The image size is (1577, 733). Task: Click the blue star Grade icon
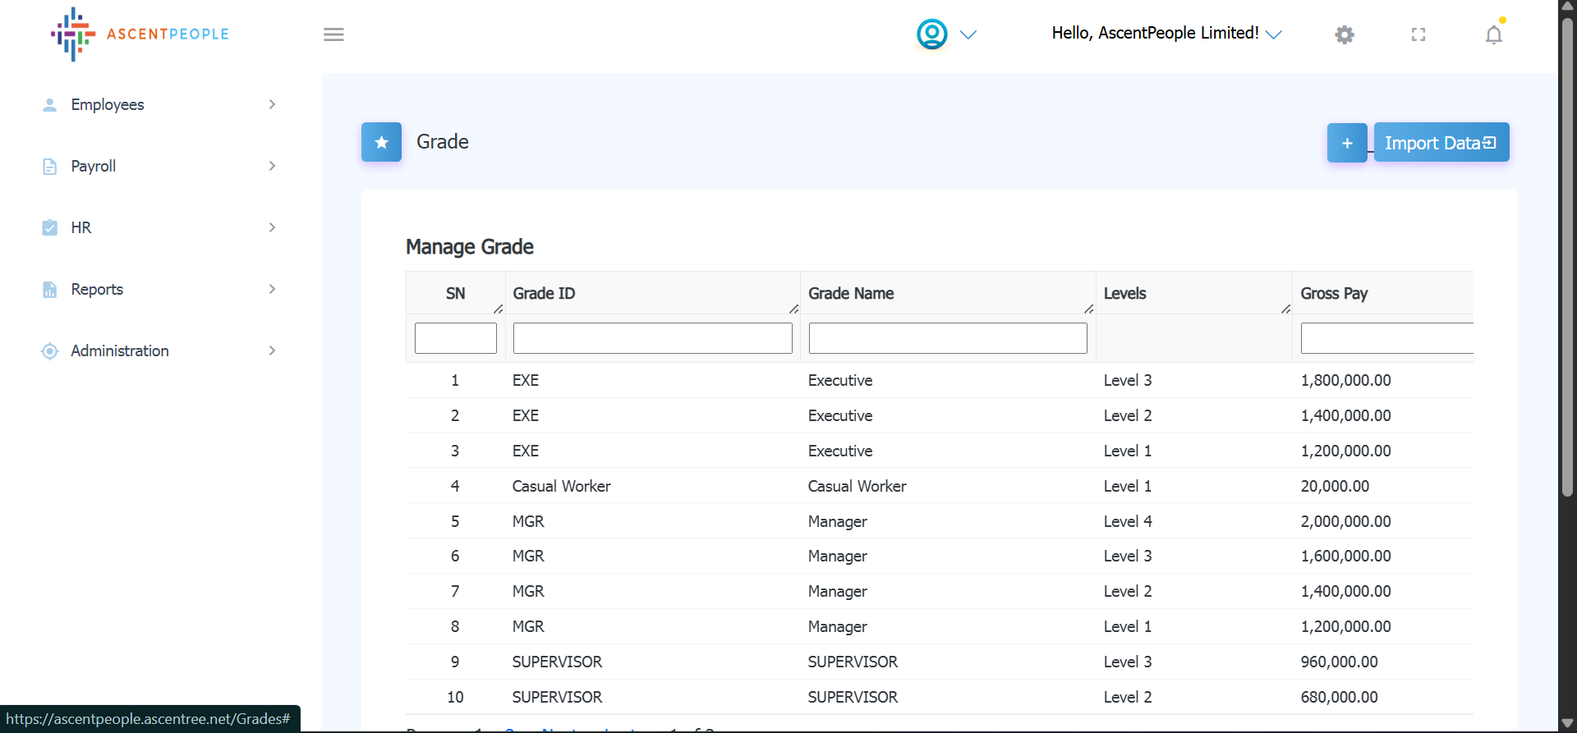(381, 142)
